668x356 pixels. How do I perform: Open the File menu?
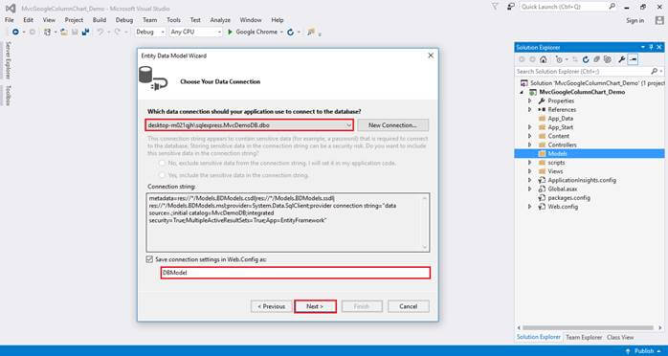click(x=9, y=20)
